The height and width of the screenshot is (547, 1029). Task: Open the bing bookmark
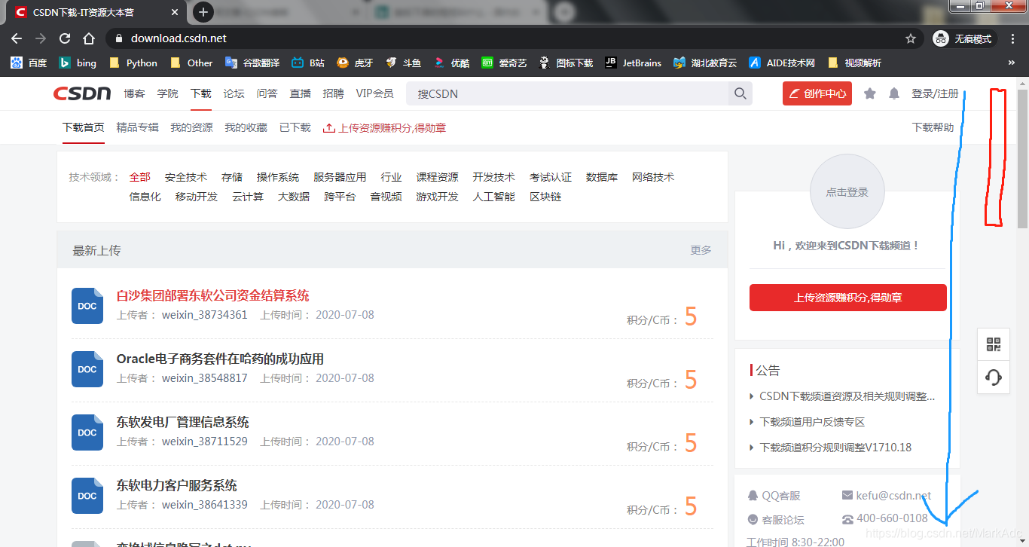click(x=78, y=63)
